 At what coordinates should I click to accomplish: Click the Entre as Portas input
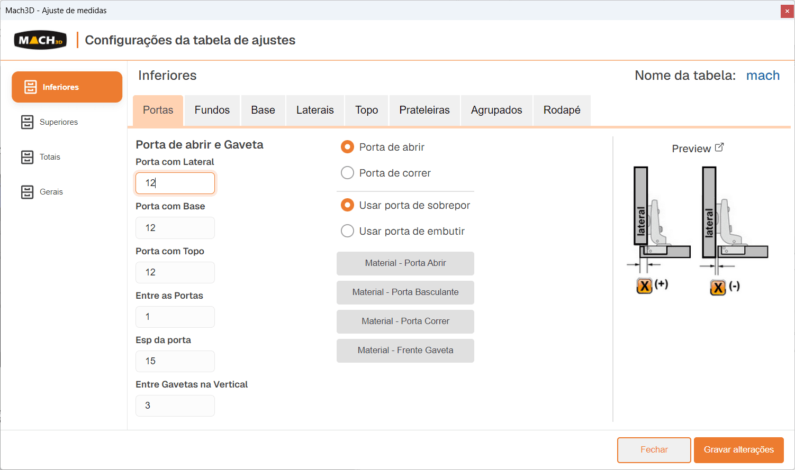point(175,317)
